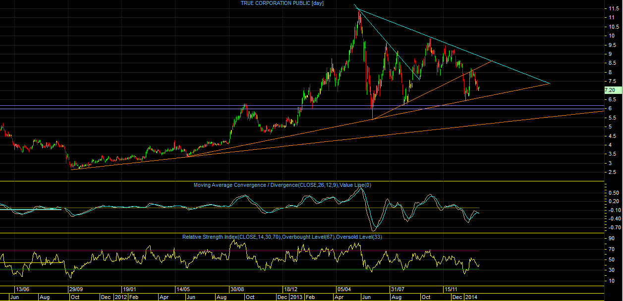Select the 05/04 date marker
The image size is (623, 301).
[x=343, y=289]
